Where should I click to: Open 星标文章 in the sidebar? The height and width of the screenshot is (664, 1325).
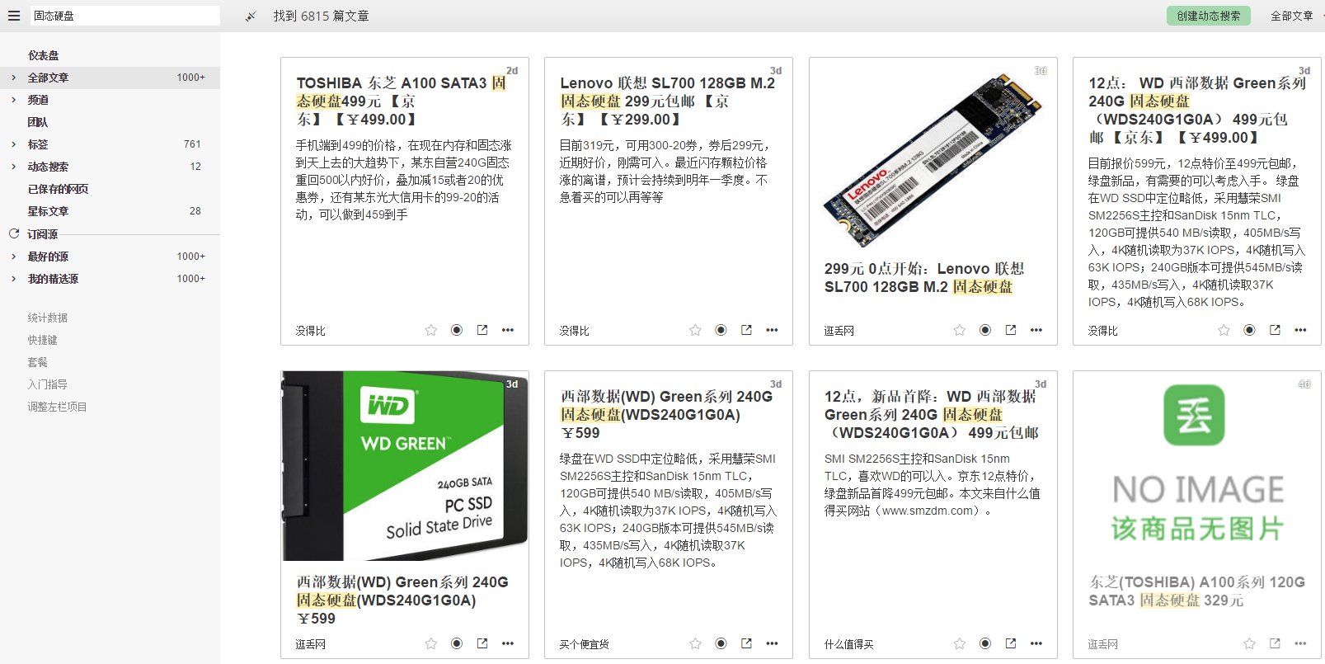coord(49,211)
